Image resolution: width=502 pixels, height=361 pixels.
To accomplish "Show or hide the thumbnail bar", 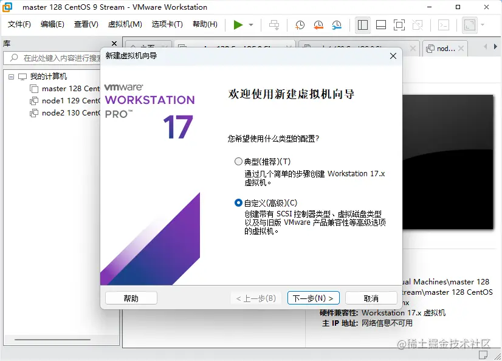I will (380, 25).
